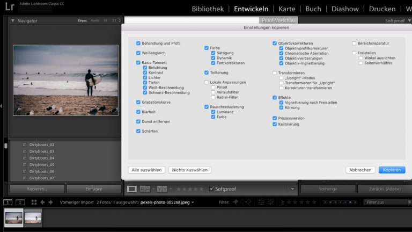Select second window display button 2
This screenshot has width=412, height=232.
(x=20, y=202)
